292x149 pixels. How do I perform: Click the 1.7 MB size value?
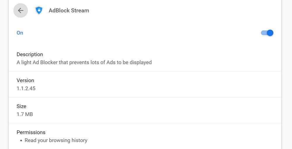point(25,114)
